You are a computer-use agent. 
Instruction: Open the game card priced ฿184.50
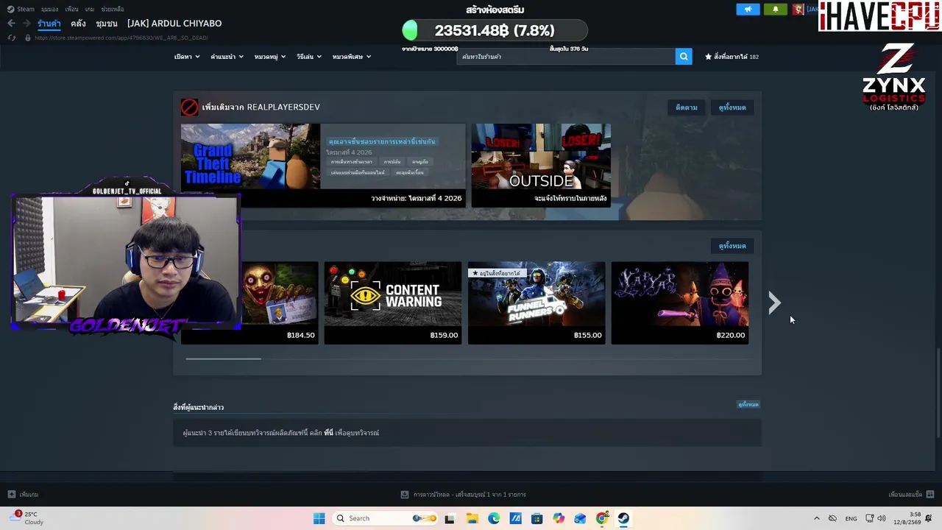[x=280, y=303]
